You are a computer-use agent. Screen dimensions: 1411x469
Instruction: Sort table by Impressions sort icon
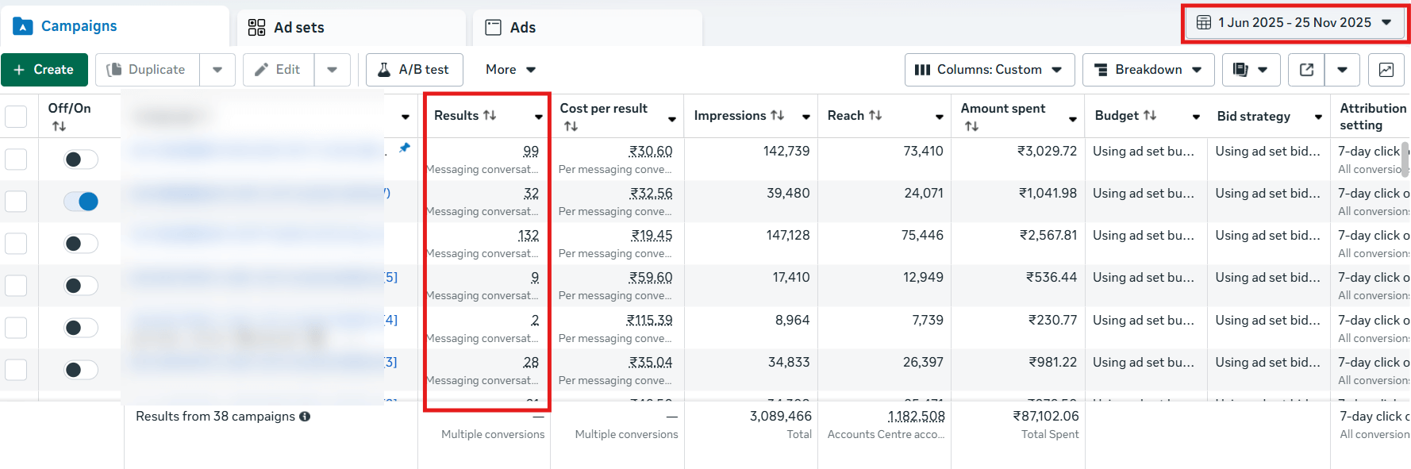tap(778, 115)
